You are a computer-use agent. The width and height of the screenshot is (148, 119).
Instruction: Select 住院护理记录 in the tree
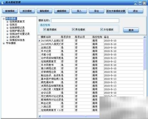(x=17, y=31)
